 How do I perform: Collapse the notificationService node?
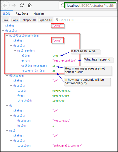click(x=7, y=36)
